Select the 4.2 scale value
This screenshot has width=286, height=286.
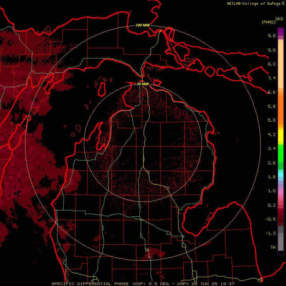[272, 135]
